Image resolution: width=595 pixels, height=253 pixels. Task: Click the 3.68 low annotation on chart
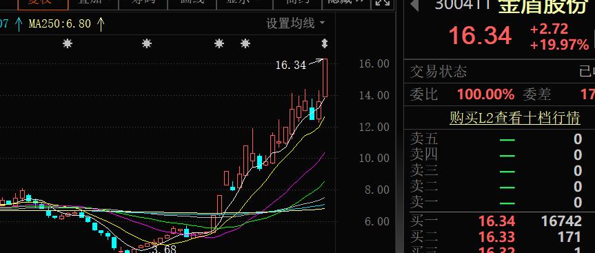[164, 249]
